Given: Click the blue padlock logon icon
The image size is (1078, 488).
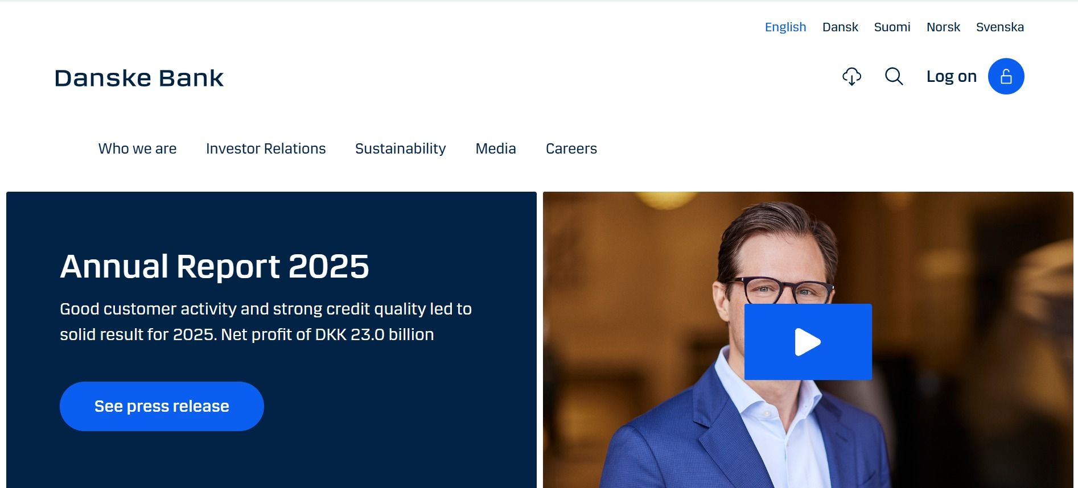Looking at the screenshot, I should pos(1006,76).
